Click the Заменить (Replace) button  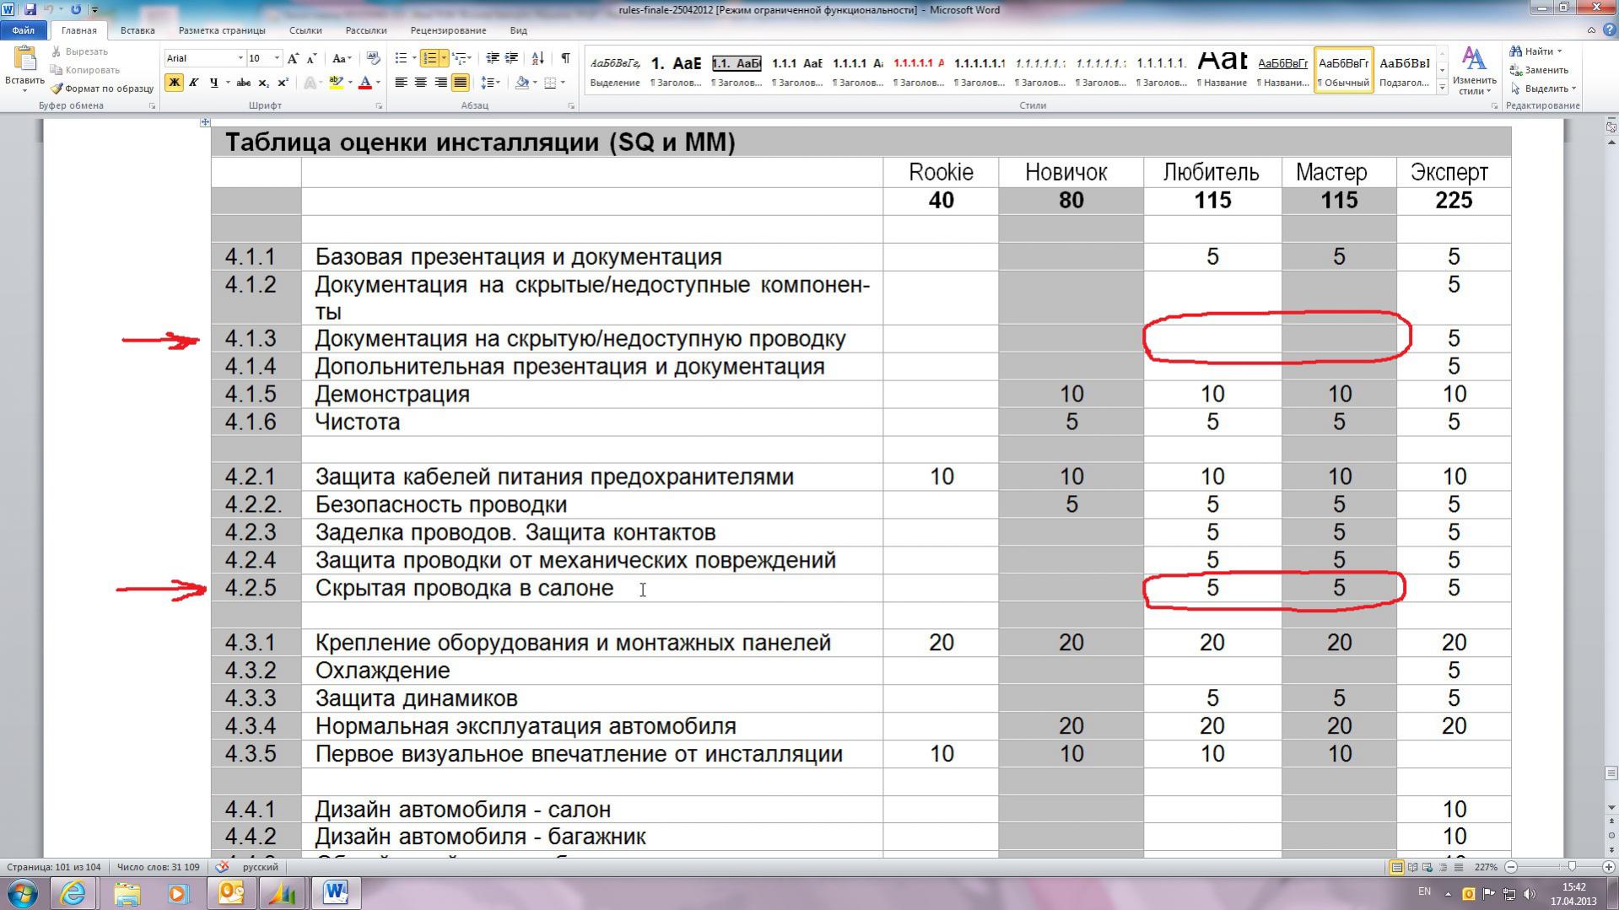pos(1539,70)
